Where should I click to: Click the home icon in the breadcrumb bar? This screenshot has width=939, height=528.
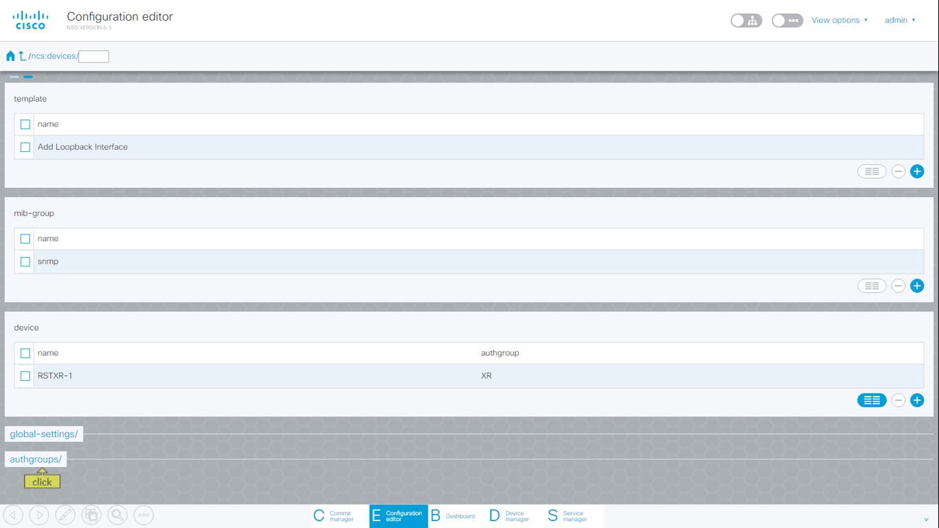pos(10,56)
